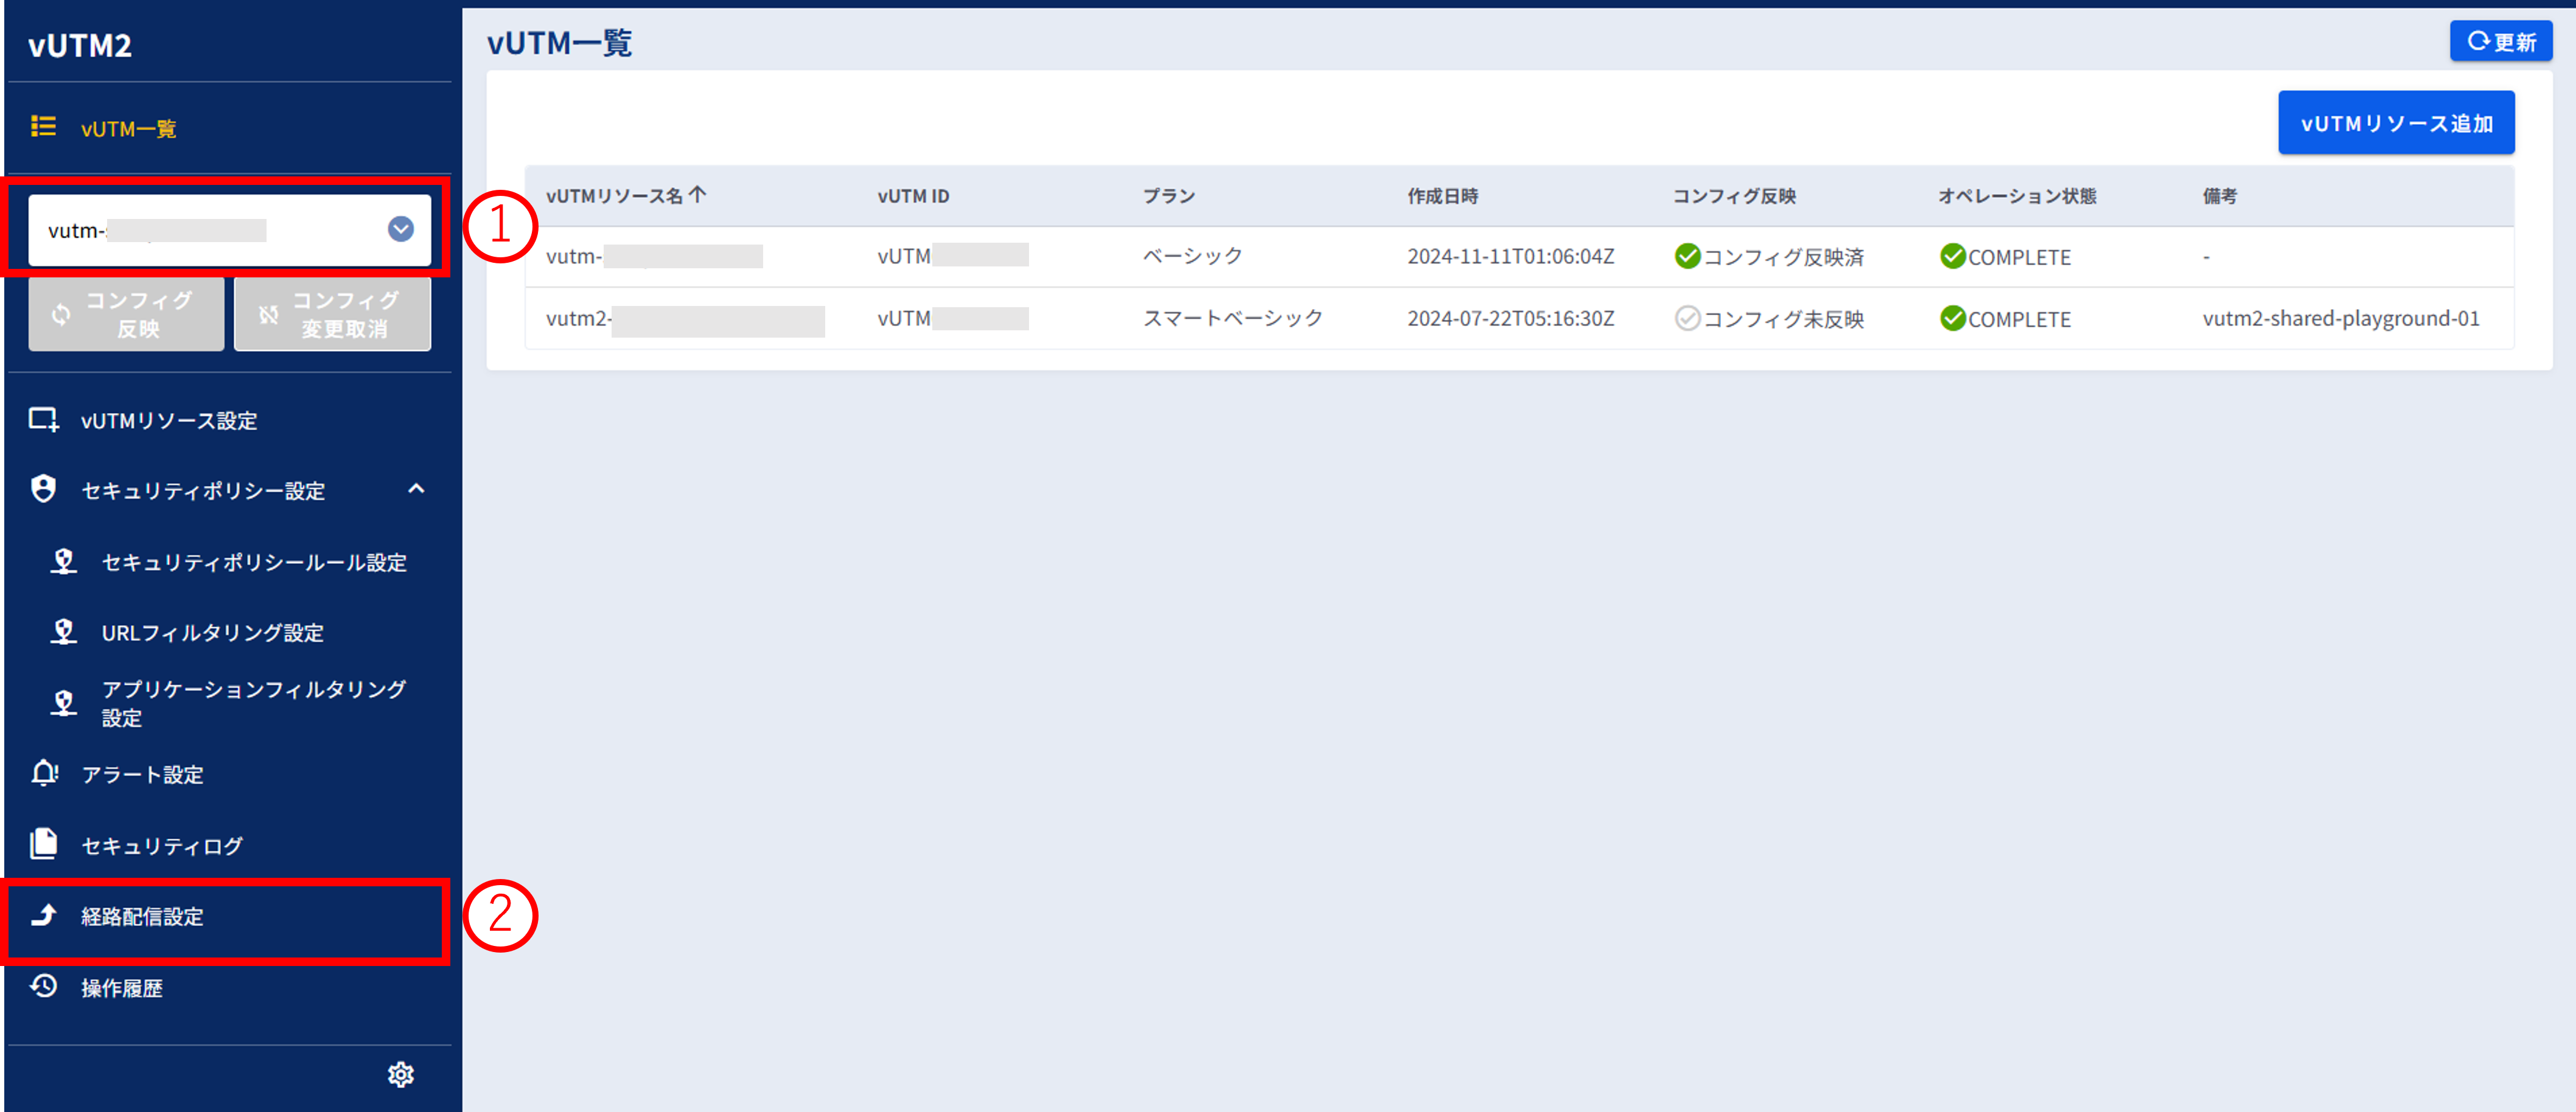The width and height of the screenshot is (2576, 1112).
Task: Open アラート設定 menu item
Action: tap(142, 775)
